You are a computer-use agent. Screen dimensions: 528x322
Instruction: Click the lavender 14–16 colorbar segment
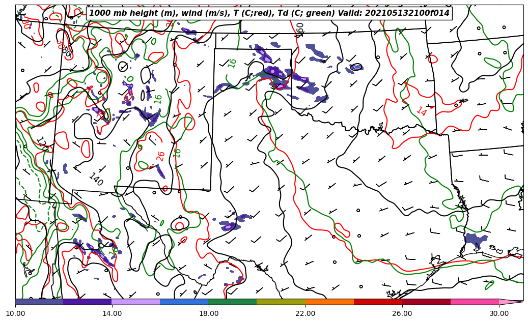pyautogui.click(x=136, y=302)
